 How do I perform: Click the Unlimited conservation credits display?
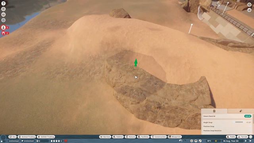click(28, 141)
